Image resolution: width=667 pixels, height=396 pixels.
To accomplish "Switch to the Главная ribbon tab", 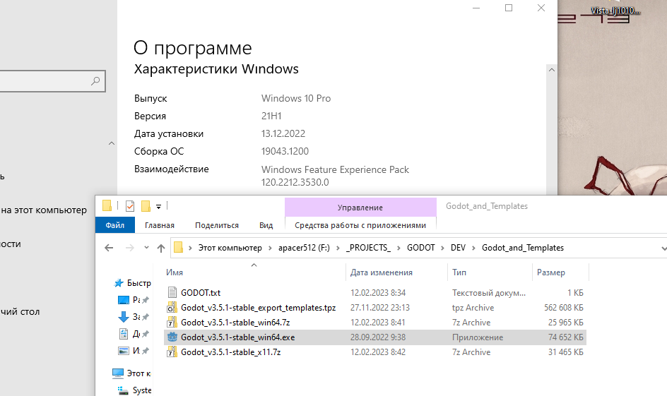I will pos(160,225).
